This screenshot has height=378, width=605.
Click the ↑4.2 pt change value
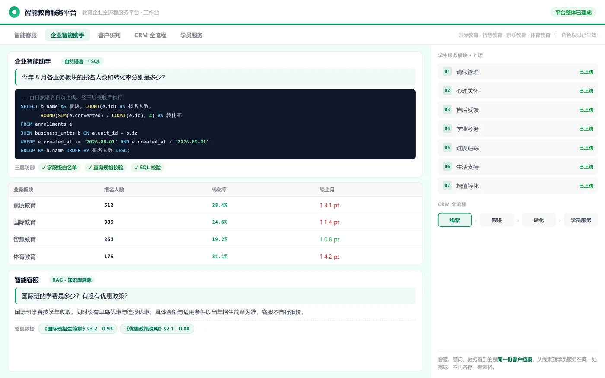[329, 257]
